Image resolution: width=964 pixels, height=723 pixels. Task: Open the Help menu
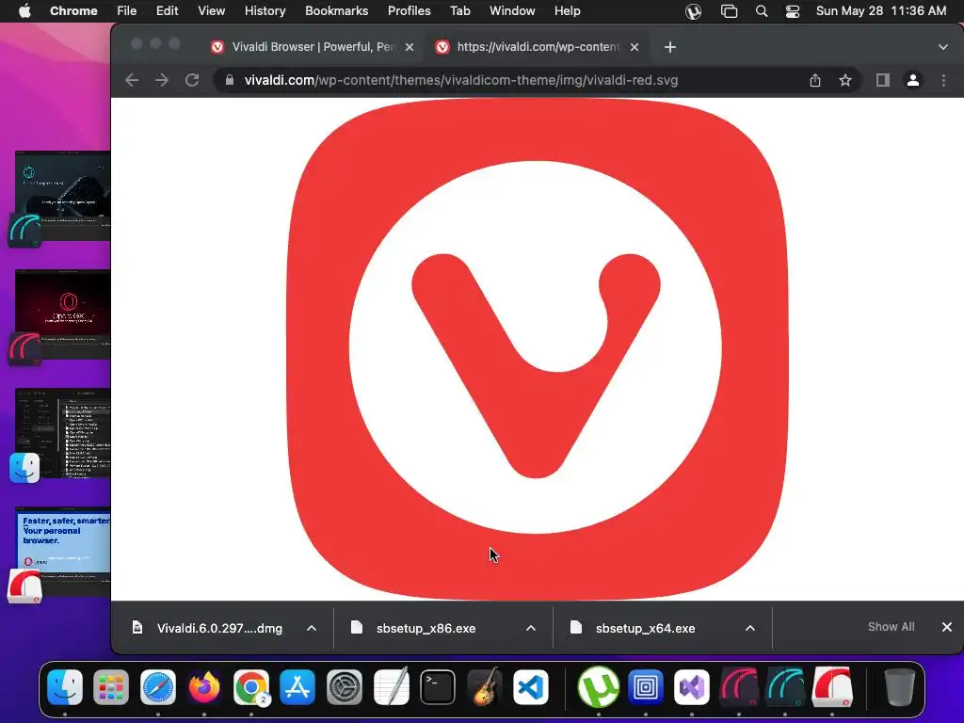coord(567,11)
